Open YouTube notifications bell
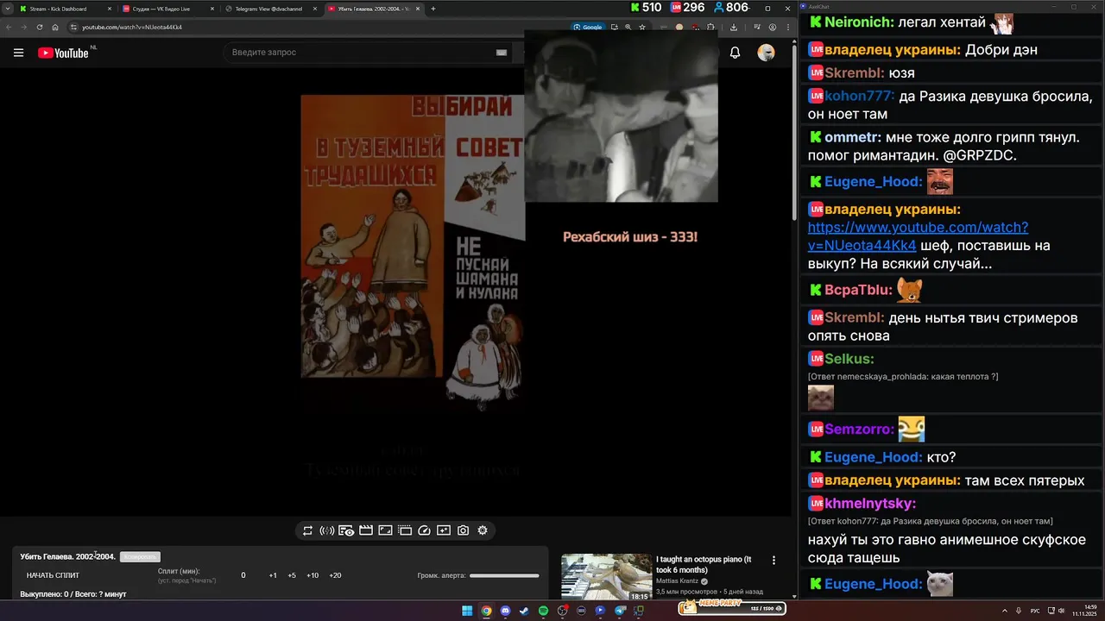 (x=735, y=53)
